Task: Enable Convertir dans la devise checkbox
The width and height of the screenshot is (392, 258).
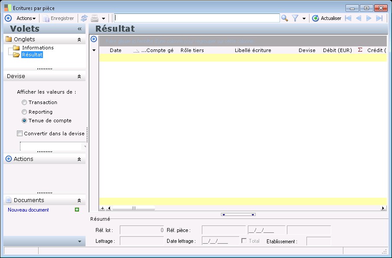Action: [20, 134]
